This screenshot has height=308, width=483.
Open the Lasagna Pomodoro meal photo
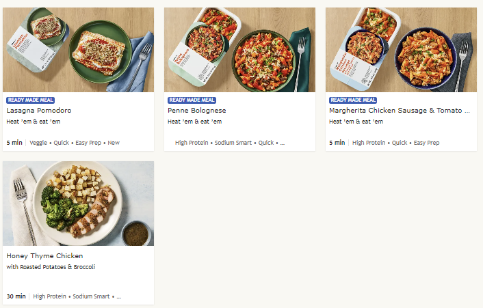pyautogui.click(x=78, y=50)
